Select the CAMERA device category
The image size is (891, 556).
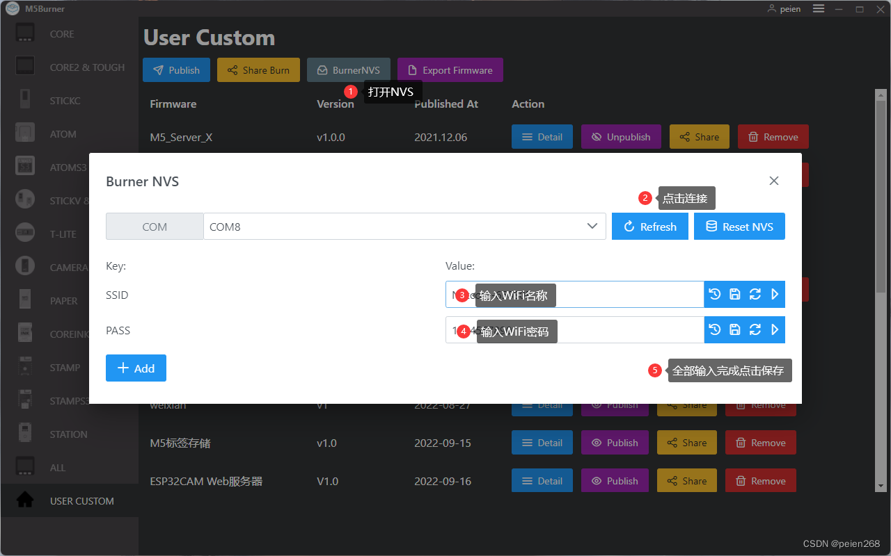point(45,268)
